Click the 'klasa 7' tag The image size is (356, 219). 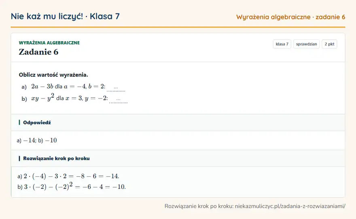[282, 44]
